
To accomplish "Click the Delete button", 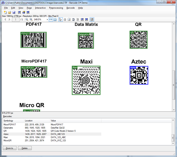I will [25, 148].
